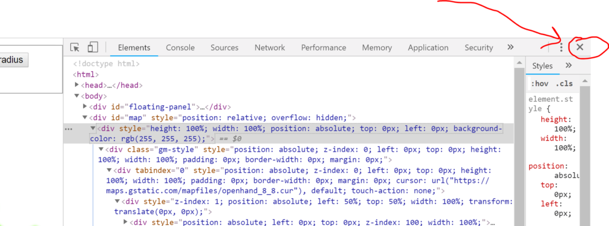609x226 pixels.
Task: Select the doctype html line
Action: tap(106, 64)
